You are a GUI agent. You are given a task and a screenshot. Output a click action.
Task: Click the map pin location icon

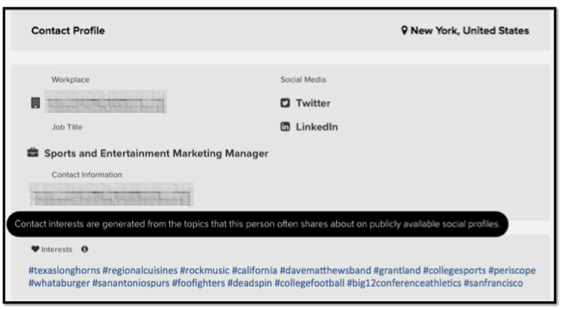coord(405,31)
